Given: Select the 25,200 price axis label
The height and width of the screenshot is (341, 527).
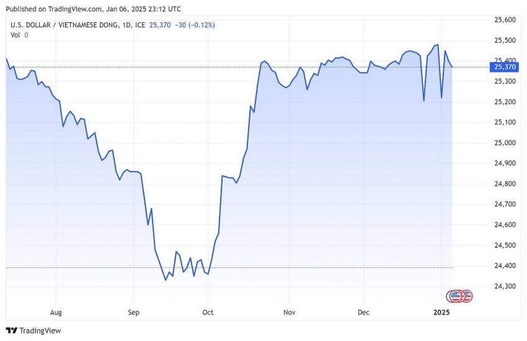Looking at the screenshot, I should [x=503, y=102].
